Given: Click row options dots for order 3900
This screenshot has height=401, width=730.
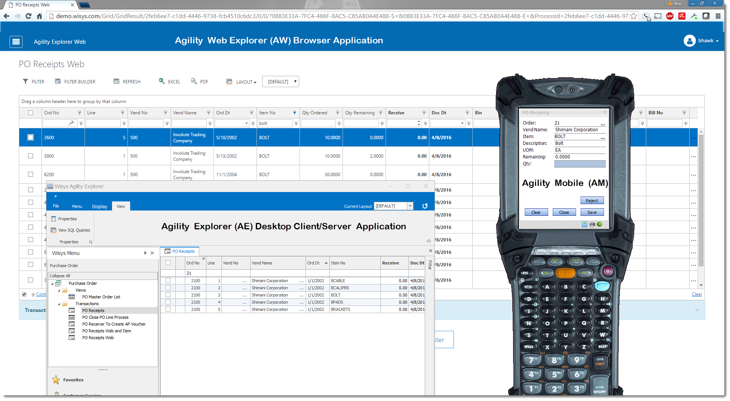Looking at the screenshot, I should 693,157.
